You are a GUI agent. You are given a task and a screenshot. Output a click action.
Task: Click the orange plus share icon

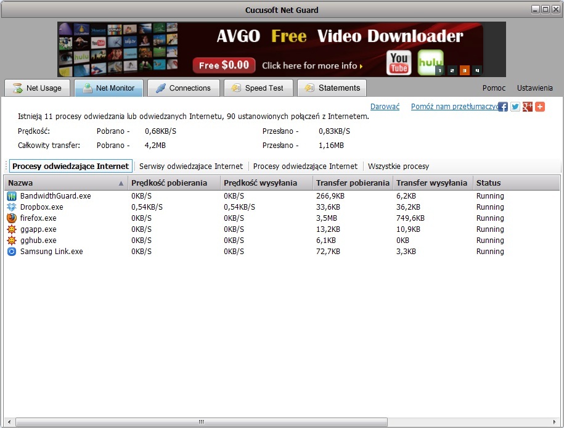pos(540,107)
